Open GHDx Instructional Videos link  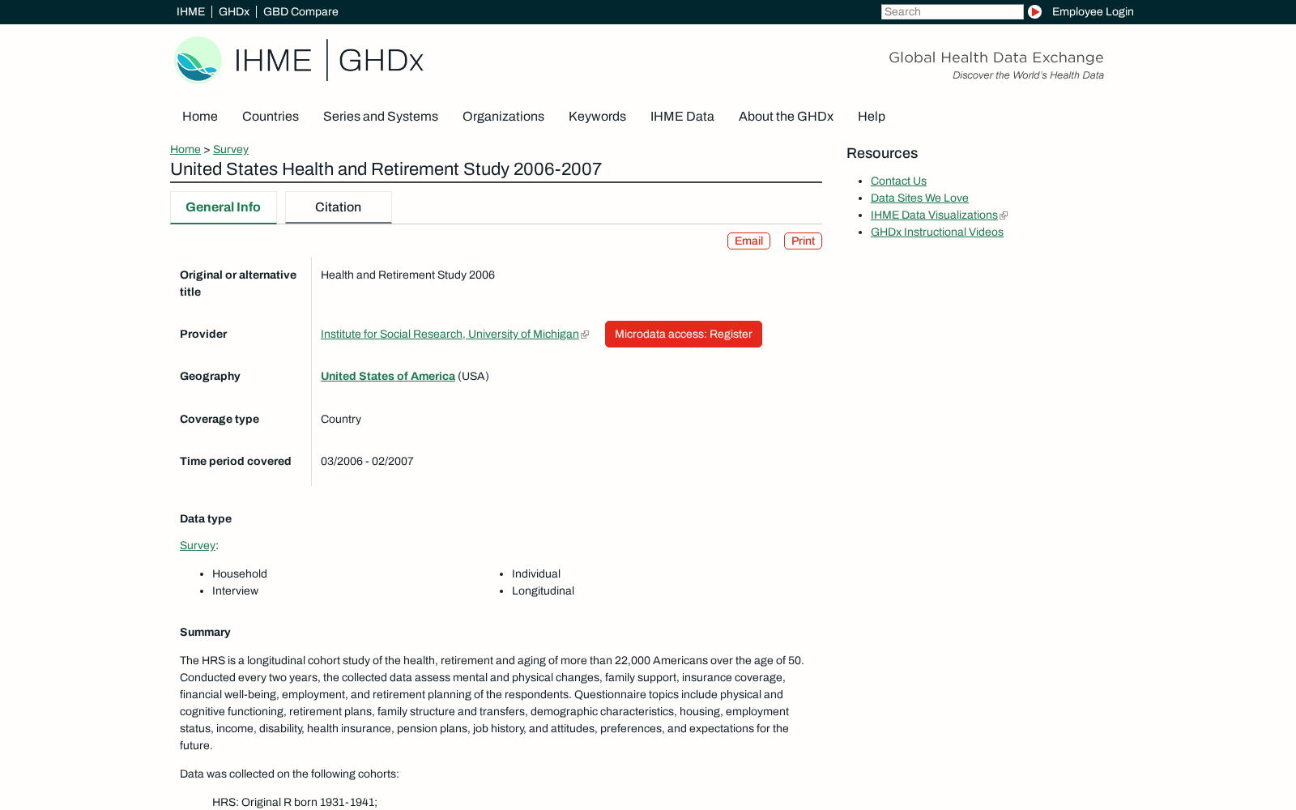(937, 232)
